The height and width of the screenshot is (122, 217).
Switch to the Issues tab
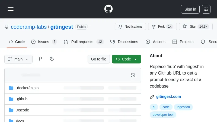pos(43,42)
